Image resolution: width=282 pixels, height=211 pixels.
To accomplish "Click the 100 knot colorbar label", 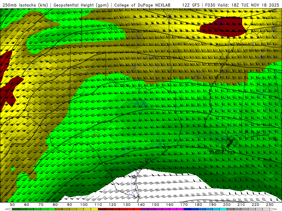I will (84, 205).
